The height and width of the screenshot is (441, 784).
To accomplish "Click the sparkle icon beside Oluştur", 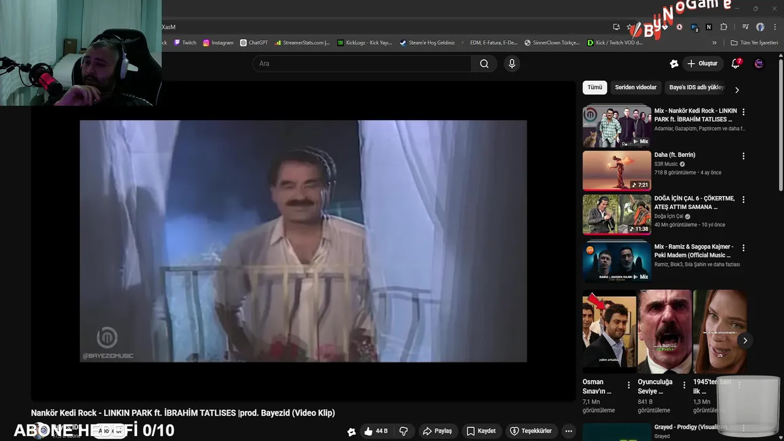I will [674, 64].
